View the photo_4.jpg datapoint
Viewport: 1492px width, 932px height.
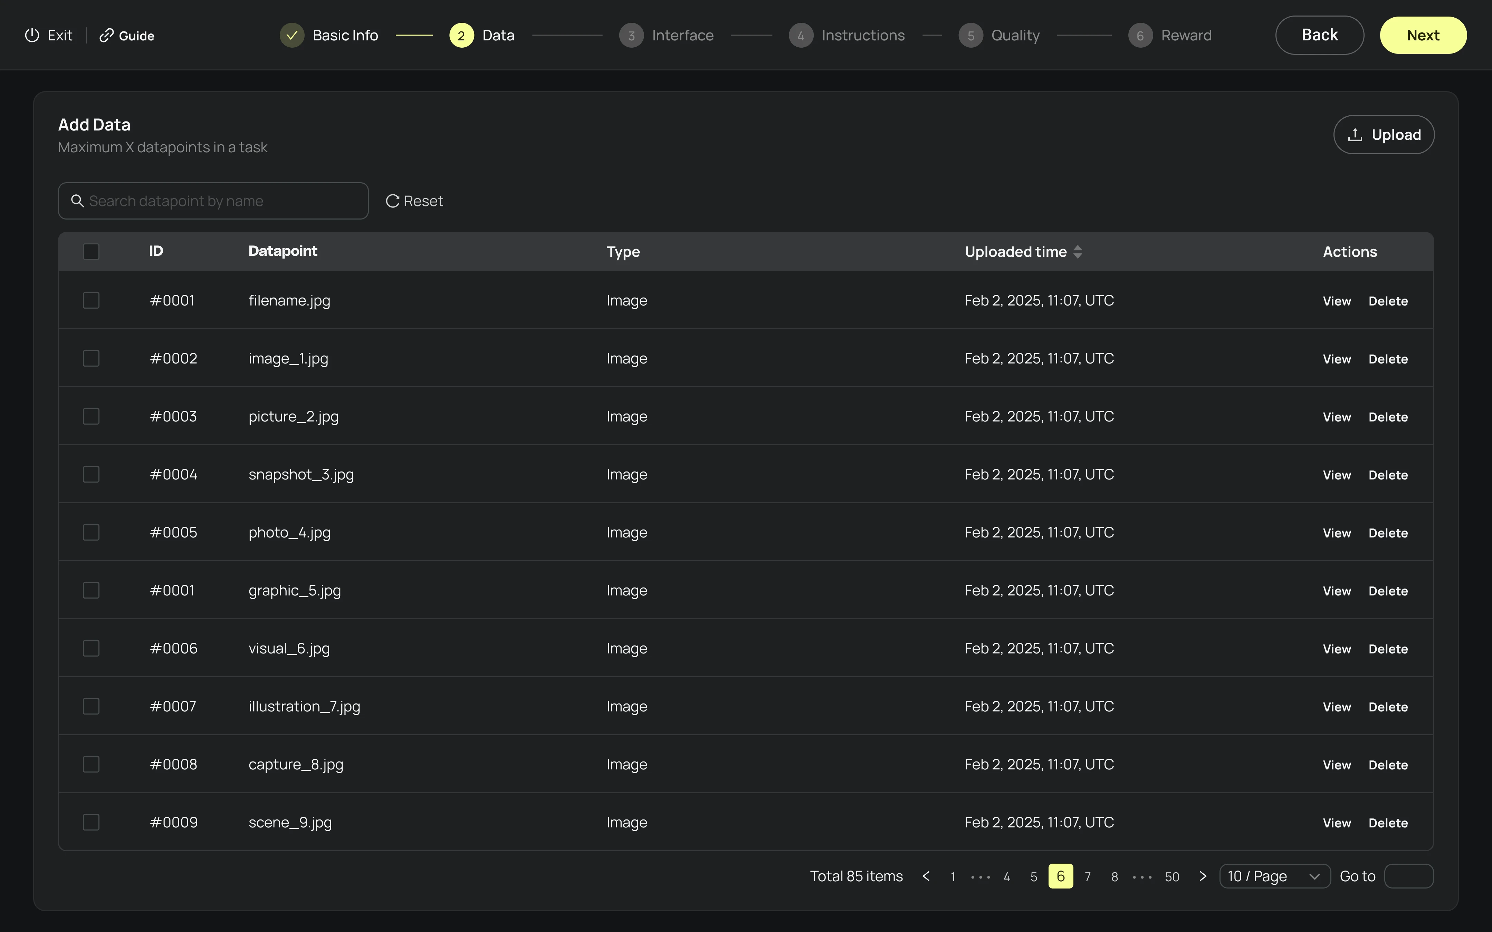pyautogui.click(x=1336, y=533)
